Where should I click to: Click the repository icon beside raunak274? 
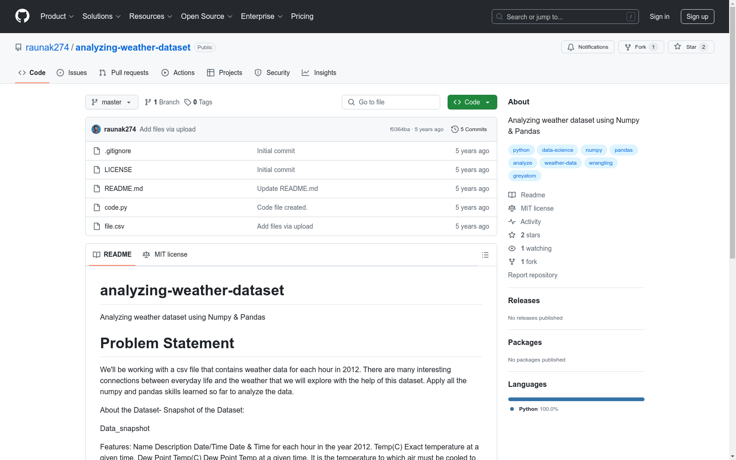pos(18,47)
